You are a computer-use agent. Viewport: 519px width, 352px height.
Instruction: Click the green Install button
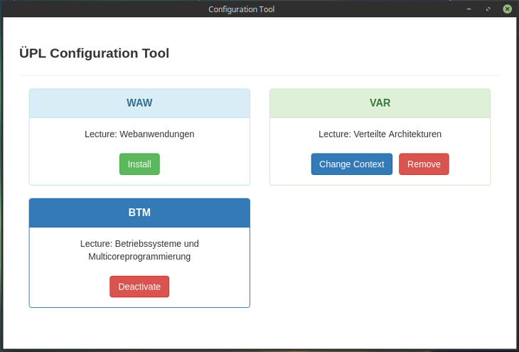(139, 164)
